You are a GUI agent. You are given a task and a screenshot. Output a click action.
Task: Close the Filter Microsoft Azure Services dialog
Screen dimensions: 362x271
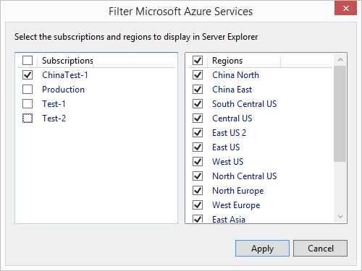pyautogui.click(x=345, y=9)
